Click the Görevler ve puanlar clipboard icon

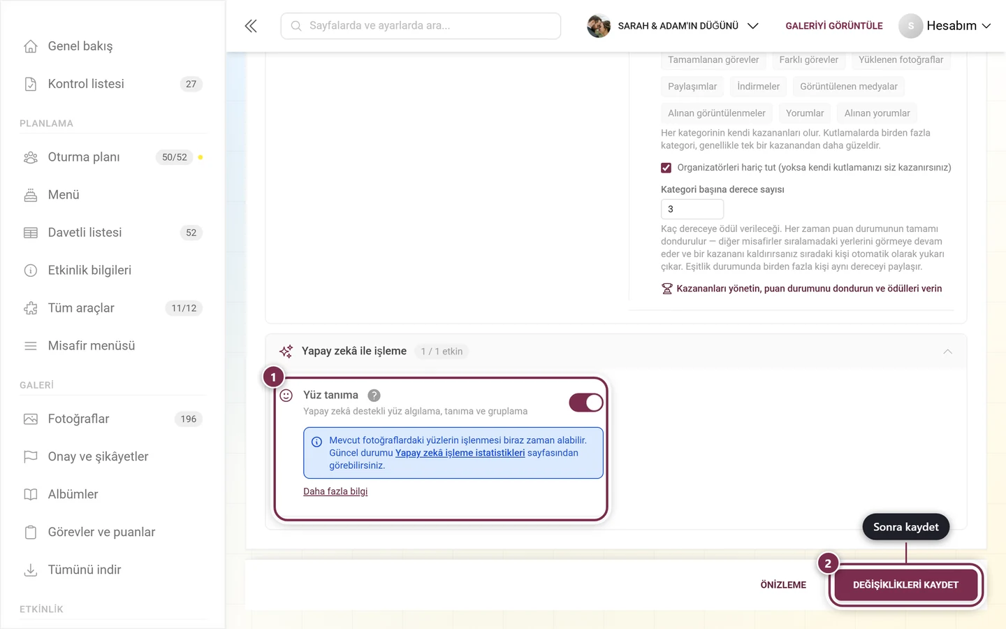31,533
